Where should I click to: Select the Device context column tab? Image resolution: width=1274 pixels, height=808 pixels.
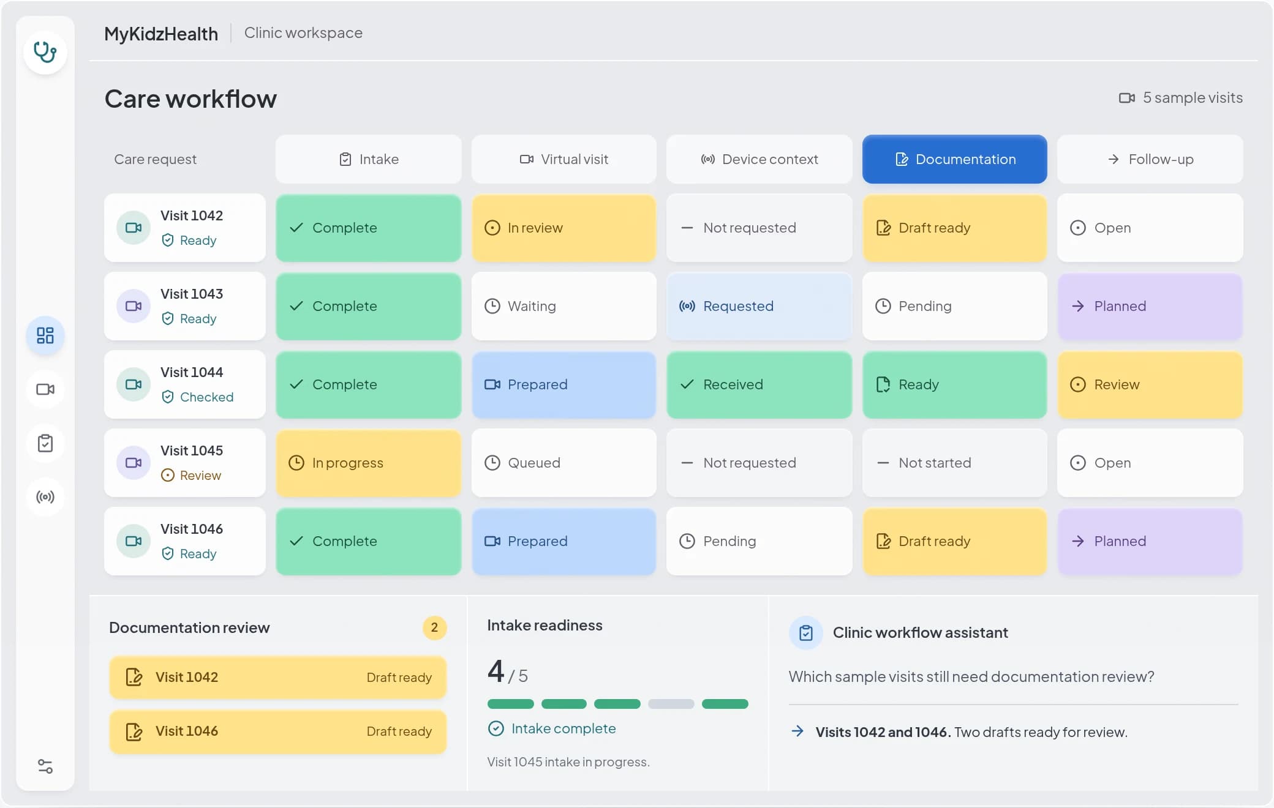pos(759,159)
